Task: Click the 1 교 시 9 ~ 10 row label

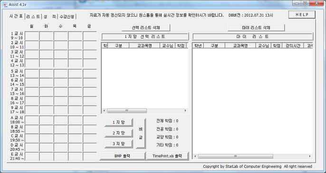Action: [x=17, y=36]
